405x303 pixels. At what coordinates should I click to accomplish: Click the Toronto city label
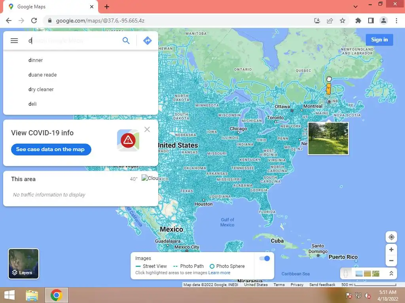pos(275,118)
